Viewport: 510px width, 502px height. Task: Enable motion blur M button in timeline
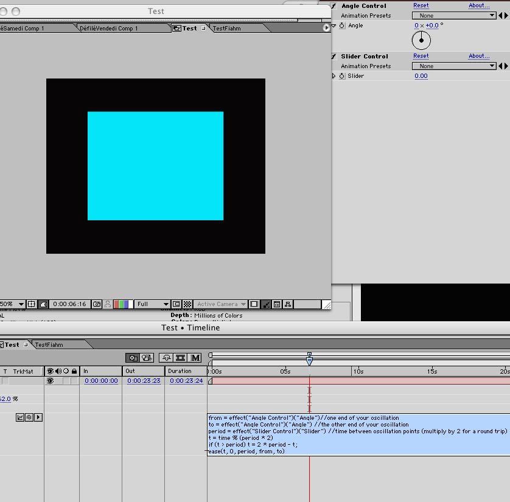(x=195, y=358)
